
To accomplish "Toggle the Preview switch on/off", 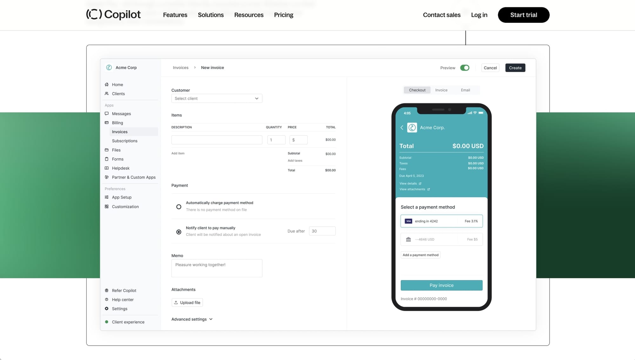I will click(465, 68).
